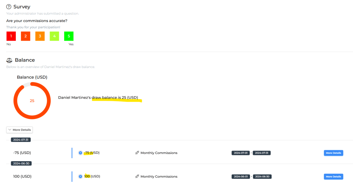Click the plus icon beside -75 (USD)
Viewport: 353px width, 186px height.
(80, 153)
